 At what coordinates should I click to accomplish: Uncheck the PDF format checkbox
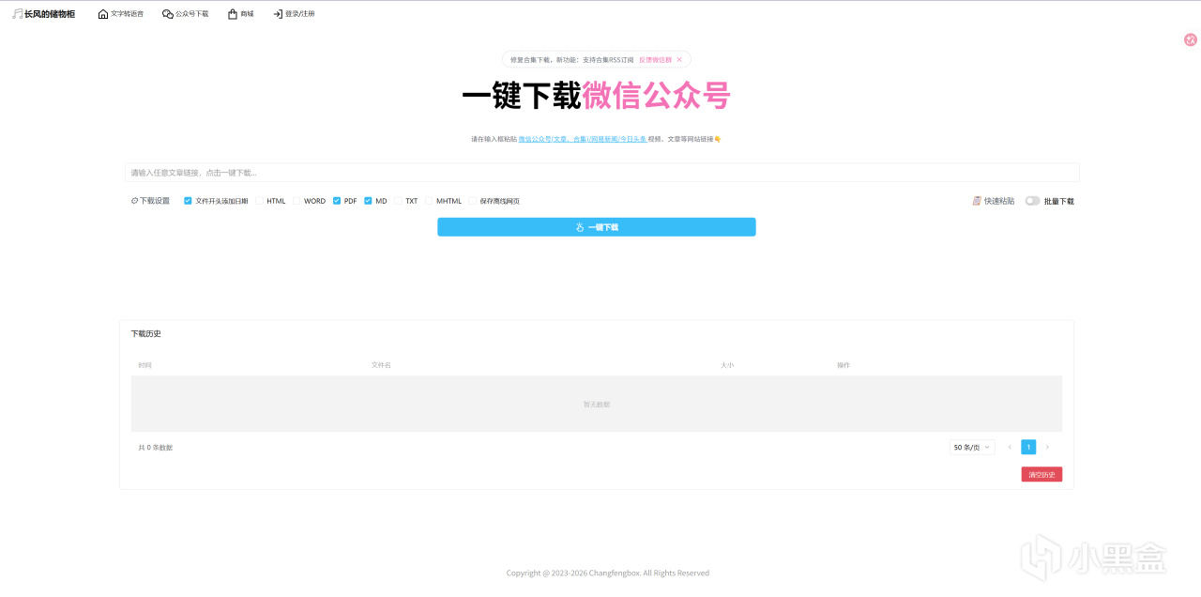coord(337,201)
